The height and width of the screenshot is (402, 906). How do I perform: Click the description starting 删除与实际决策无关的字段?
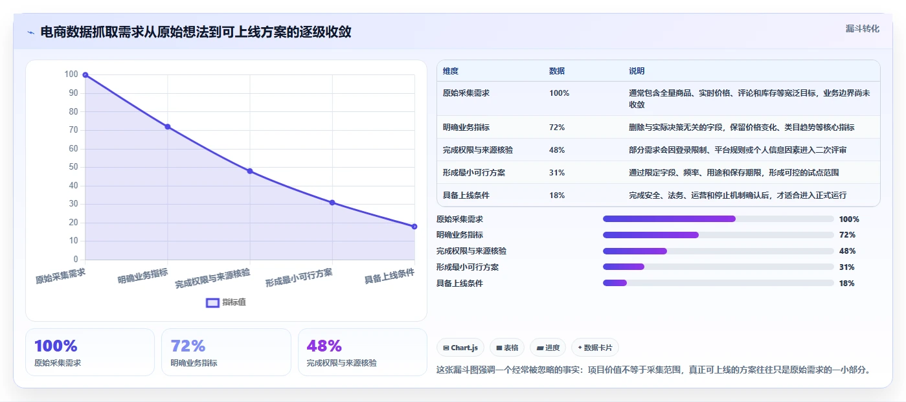(x=742, y=128)
